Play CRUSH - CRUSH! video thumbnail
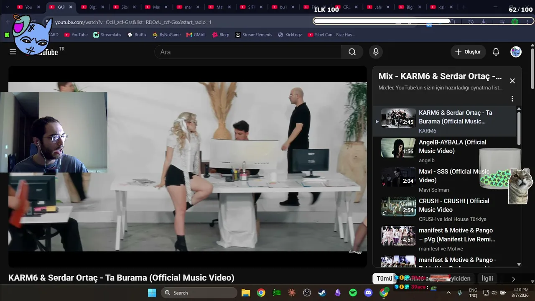This screenshot has height=301, width=535. click(398, 207)
